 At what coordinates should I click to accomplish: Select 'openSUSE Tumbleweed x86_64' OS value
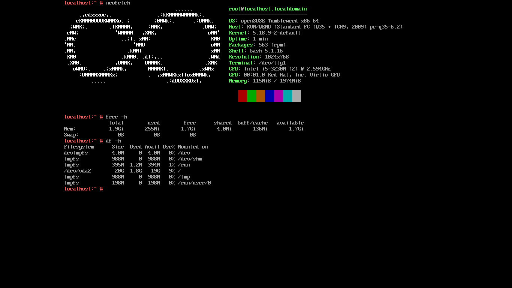coord(280,21)
